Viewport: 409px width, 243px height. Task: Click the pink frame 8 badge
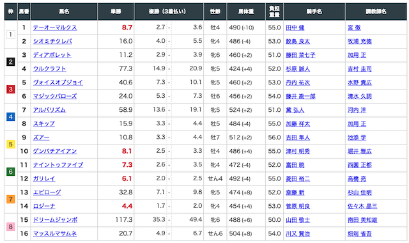point(10,226)
